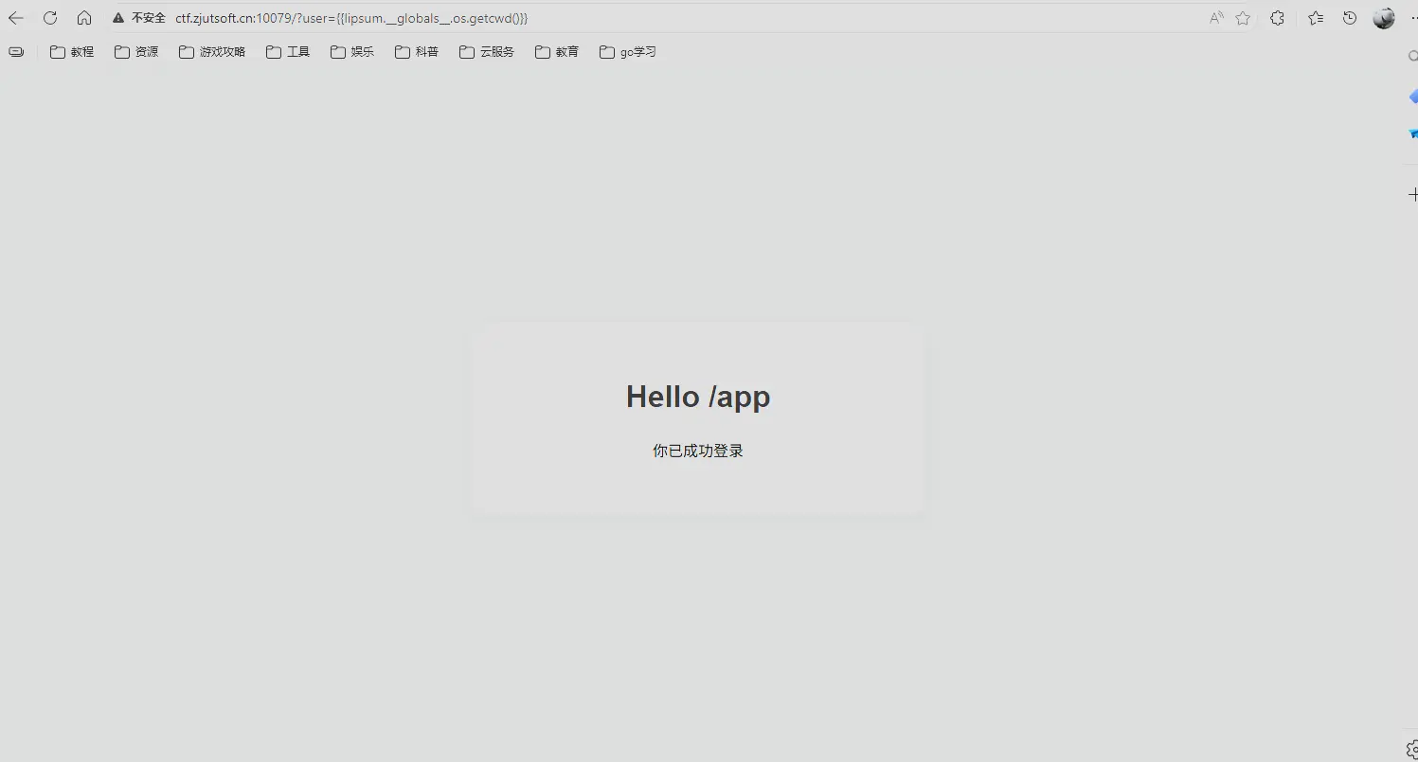Click the 工具 favorites bar folder
This screenshot has width=1418, height=762.
(287, 51)
